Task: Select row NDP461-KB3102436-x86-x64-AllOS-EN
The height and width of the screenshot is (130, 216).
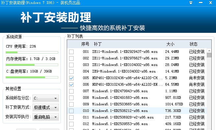Action: click(137, 84)
